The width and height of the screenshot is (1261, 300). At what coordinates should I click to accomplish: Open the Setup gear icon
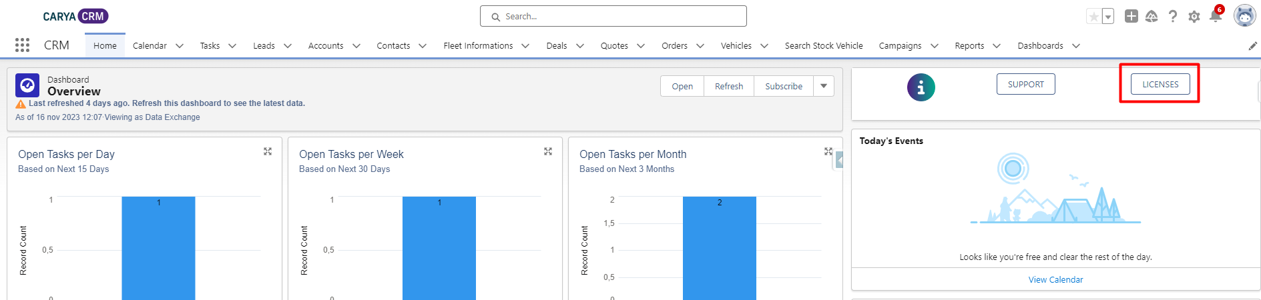[x=1194, y=17]
